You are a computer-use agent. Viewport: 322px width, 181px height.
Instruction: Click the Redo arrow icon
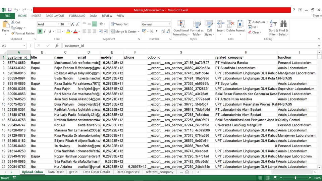pyautogui.click(x=24, y=10)
